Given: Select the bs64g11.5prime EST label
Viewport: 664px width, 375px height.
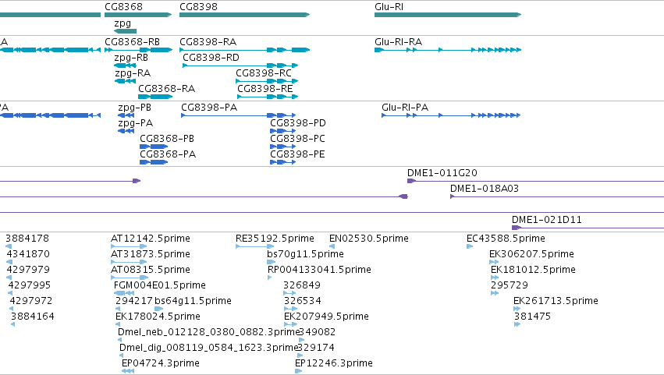Looking at the screenshot, I should coord(193,302).
